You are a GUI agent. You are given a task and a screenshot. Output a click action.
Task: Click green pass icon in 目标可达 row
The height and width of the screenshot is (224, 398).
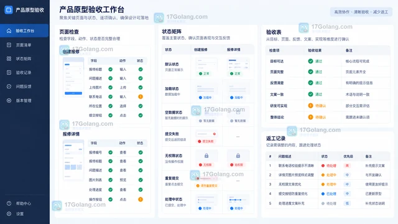310,61
